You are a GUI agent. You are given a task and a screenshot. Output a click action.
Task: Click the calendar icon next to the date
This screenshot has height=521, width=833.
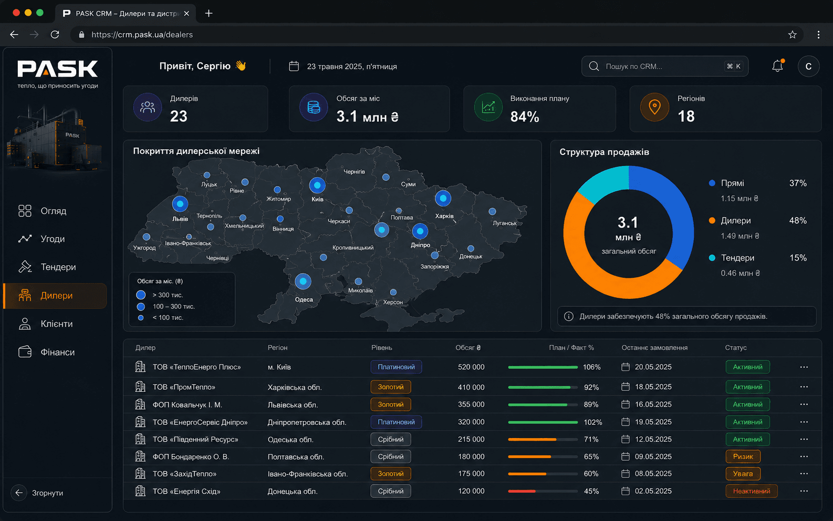click(x=294, y=66)
